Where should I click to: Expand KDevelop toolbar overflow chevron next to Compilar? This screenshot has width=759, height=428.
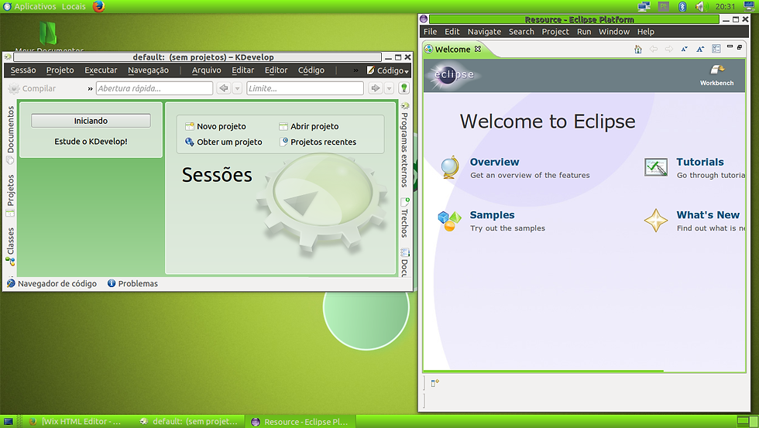click(90, 88)
